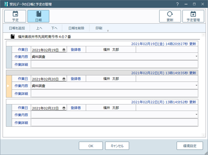Open calendar picker for 2021年02月20日

(x=64, y=79)
